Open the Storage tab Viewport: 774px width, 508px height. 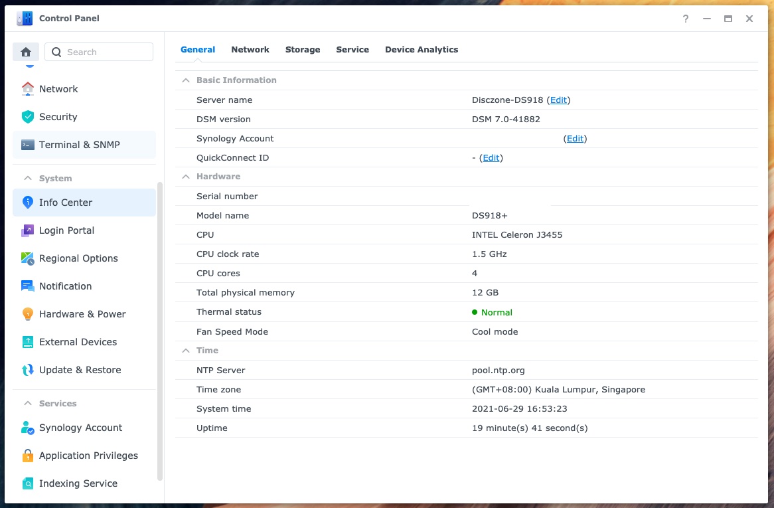303,49
